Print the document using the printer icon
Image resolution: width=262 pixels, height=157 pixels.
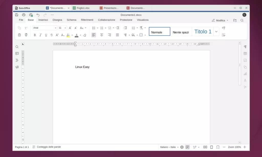[24, 15]
